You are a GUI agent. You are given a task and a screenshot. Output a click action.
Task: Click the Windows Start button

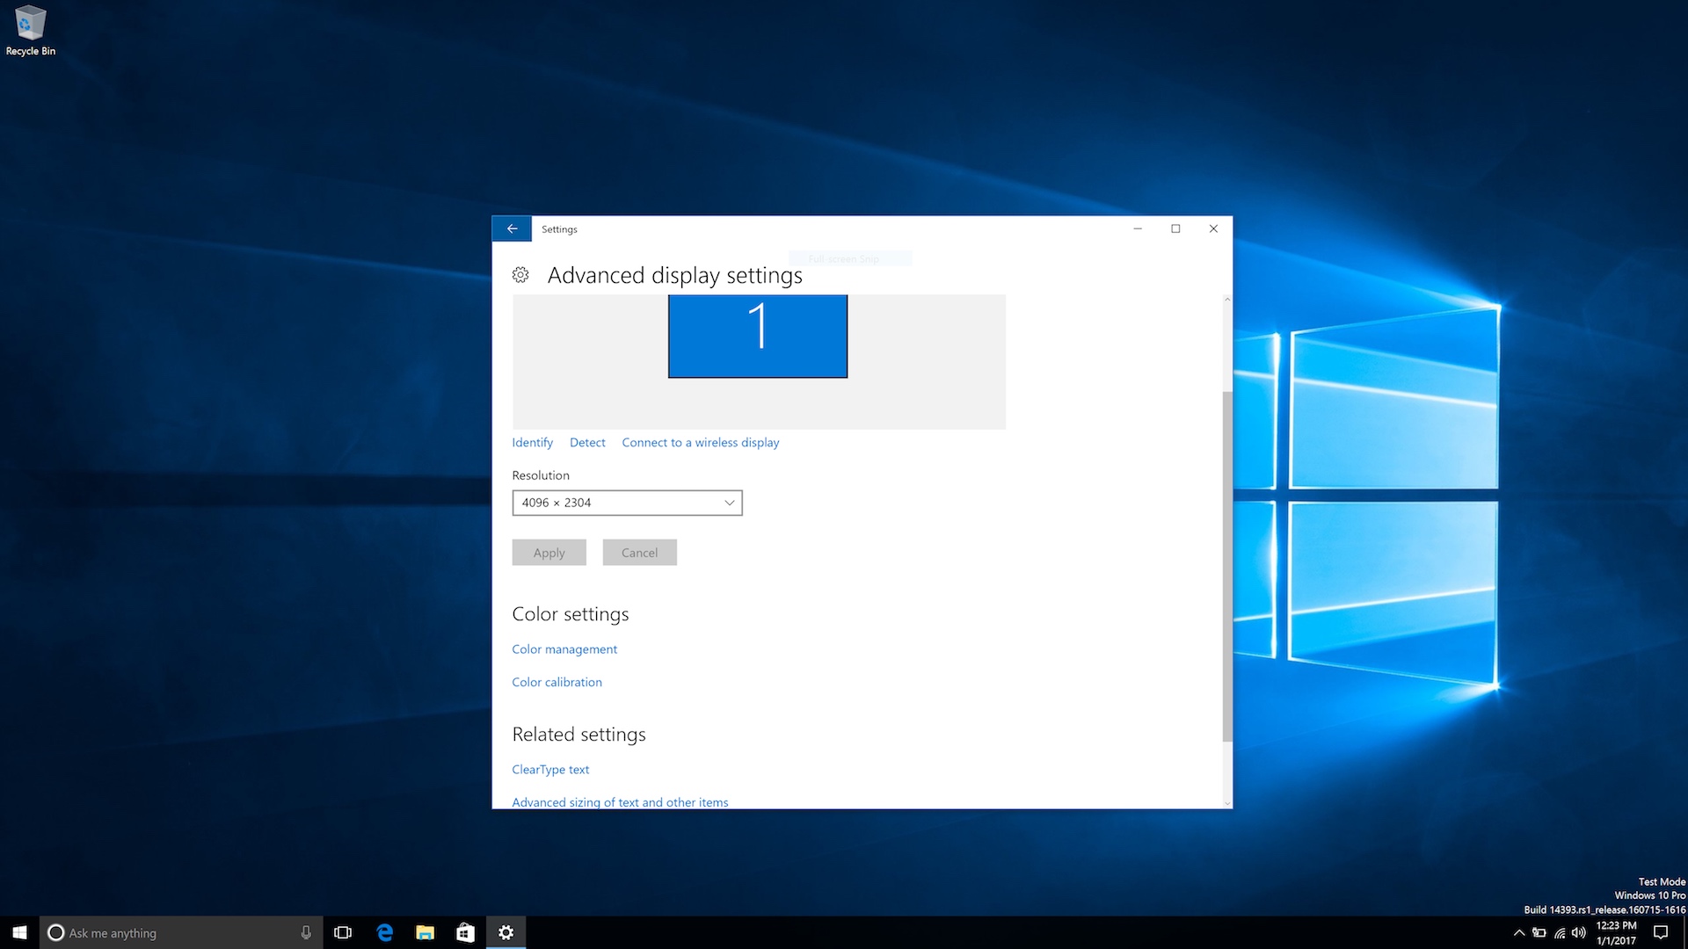19,932
